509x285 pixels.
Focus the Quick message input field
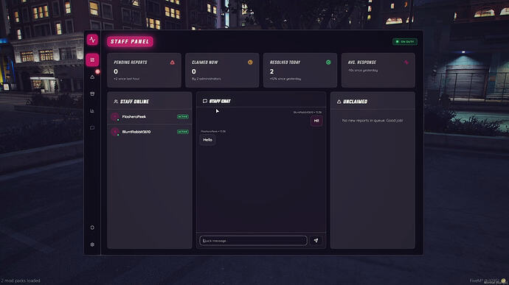[253, 241]
